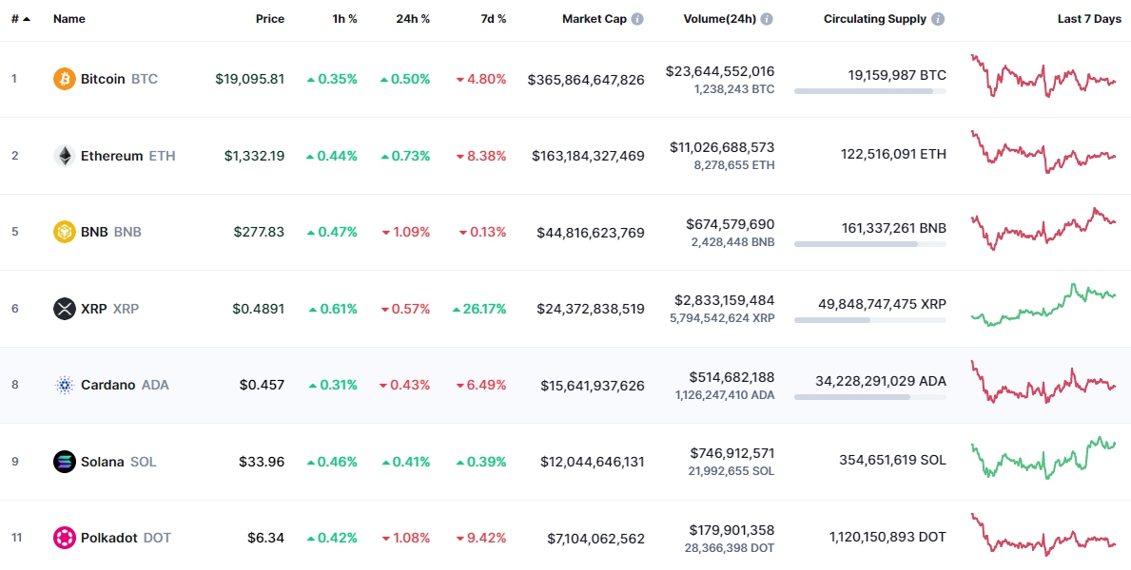
Task: Click BNB's 7-day price sparkline chart
Action: click(x=1043, y=228)
